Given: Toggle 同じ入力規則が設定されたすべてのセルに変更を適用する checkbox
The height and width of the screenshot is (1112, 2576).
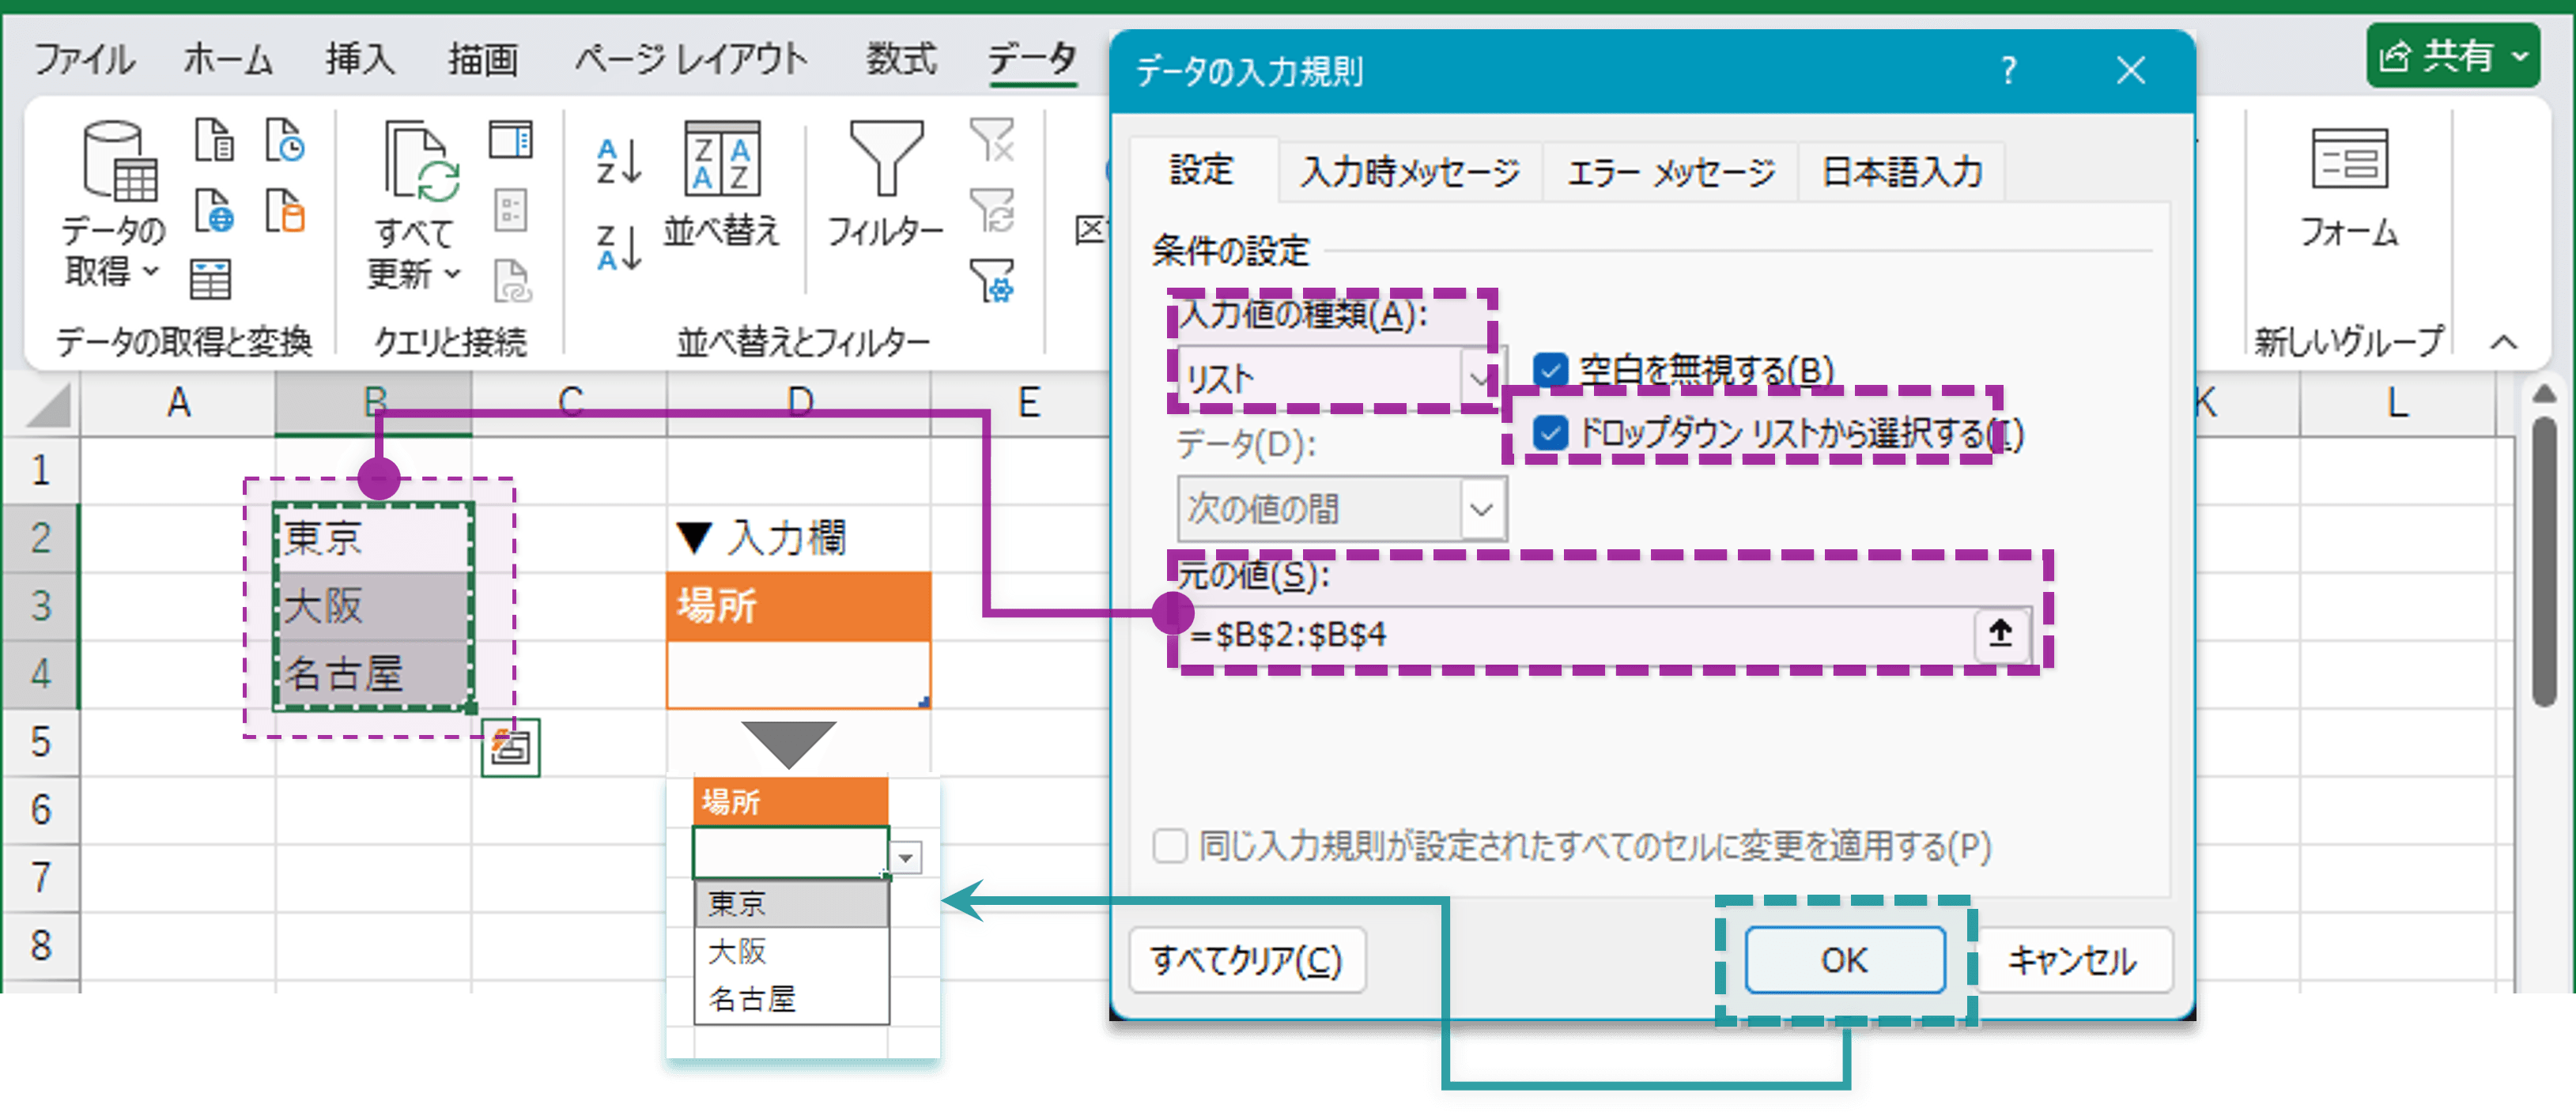Looking at the screenshot, I should 1169,846.
